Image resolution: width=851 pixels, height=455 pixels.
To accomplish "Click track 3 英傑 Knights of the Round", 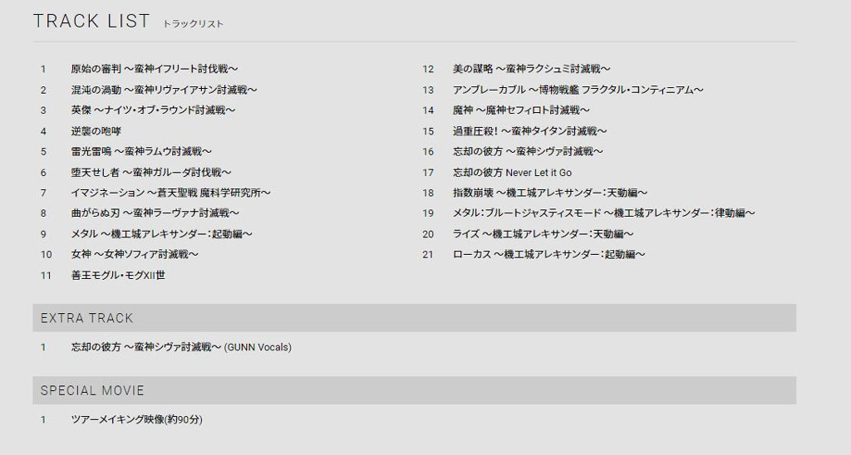I will [153, 110].
